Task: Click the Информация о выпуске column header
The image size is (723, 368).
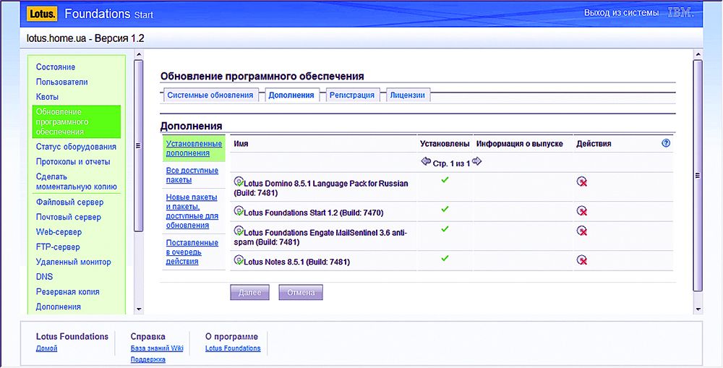Action: [x=520, y=144]
